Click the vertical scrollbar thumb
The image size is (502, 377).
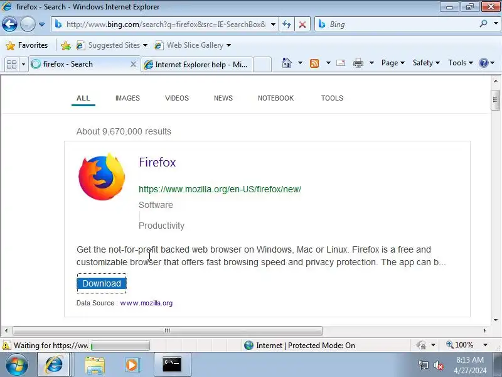tap(495, 100)
